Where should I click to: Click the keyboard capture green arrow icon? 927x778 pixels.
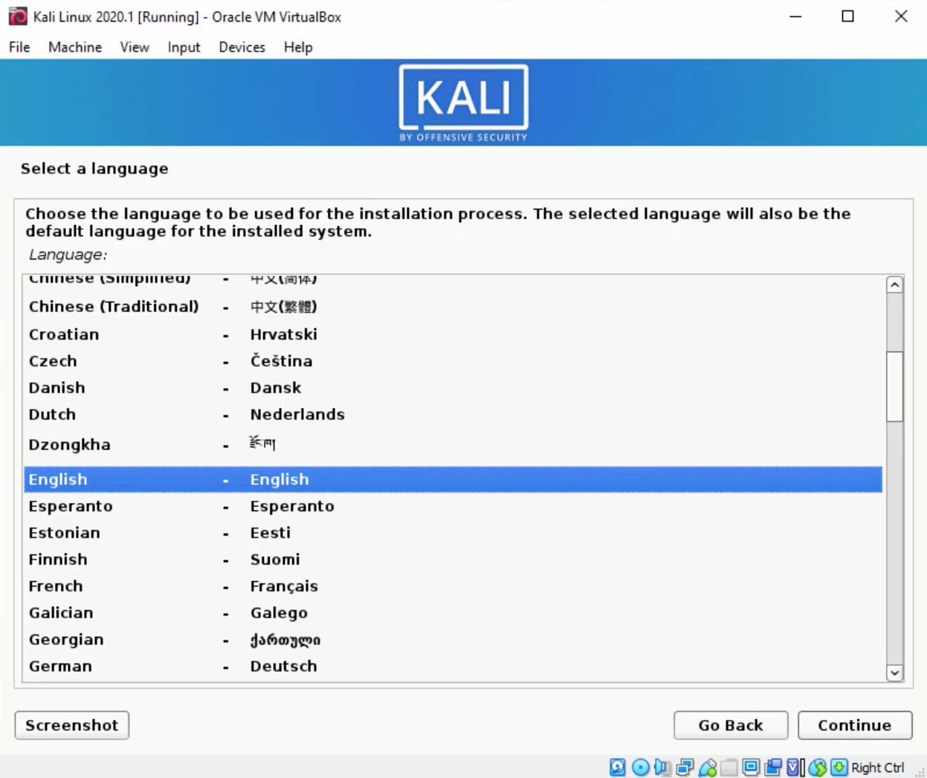pos(839,767)
